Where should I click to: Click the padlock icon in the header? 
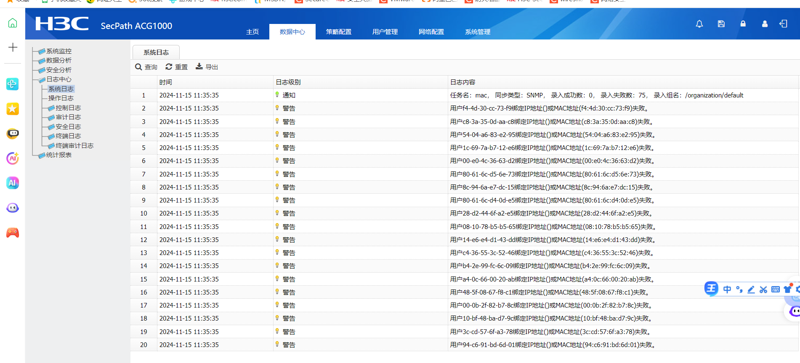(x=743, y=24)
